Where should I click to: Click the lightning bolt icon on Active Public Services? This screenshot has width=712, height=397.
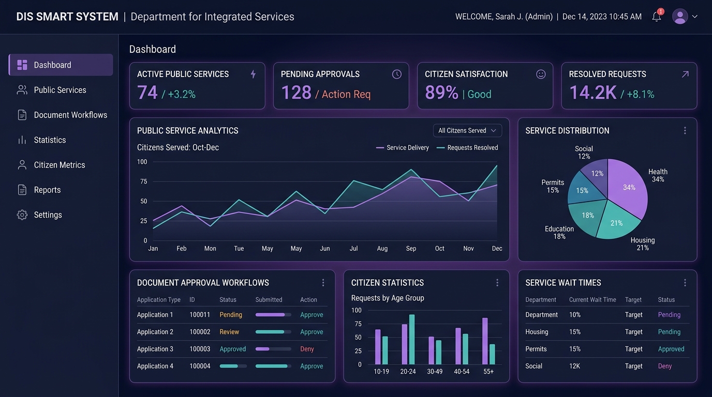click(x=253, y=74)
